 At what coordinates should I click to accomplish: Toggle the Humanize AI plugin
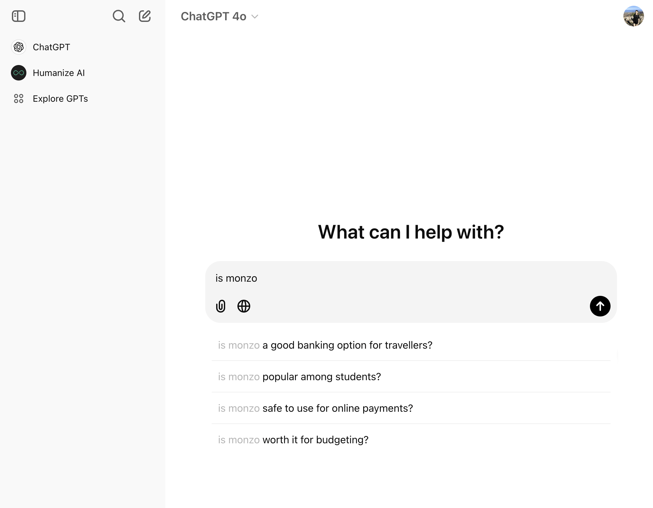point(58,73)
